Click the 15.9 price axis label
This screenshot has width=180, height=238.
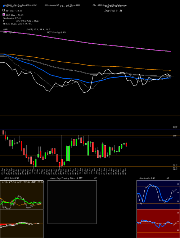[x=175, y=136]
